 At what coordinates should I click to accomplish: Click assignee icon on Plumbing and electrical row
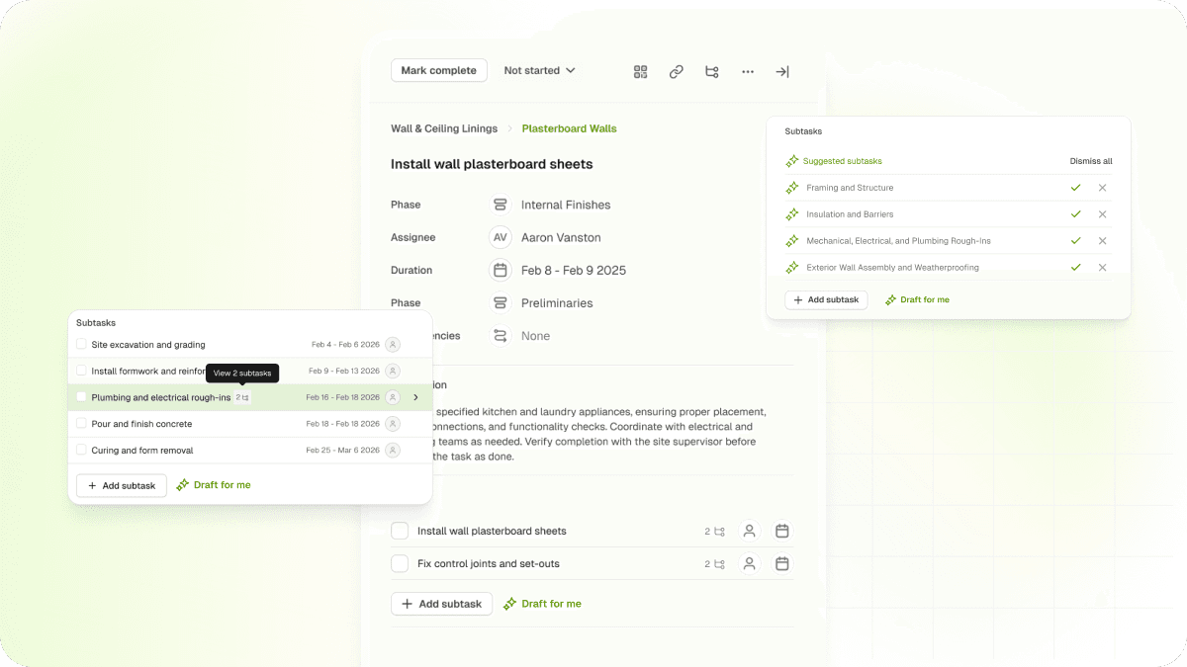tap(393, 397)
